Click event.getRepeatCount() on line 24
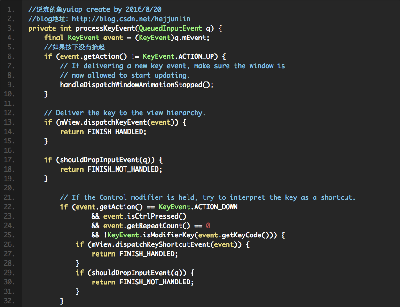Viewport: 400px width, 307px height. point(147,226)
